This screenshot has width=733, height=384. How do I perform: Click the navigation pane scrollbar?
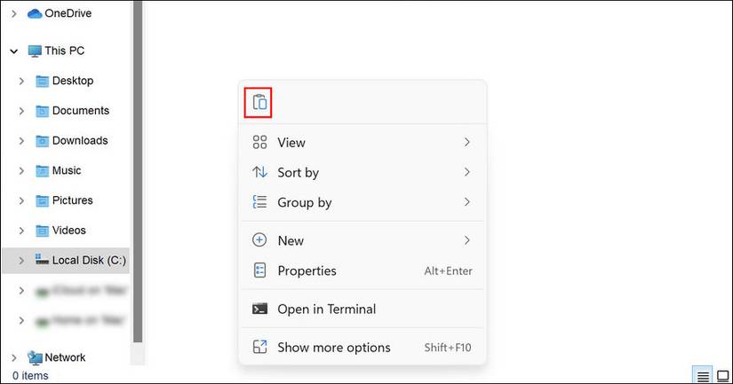click(x=138, y=177)
